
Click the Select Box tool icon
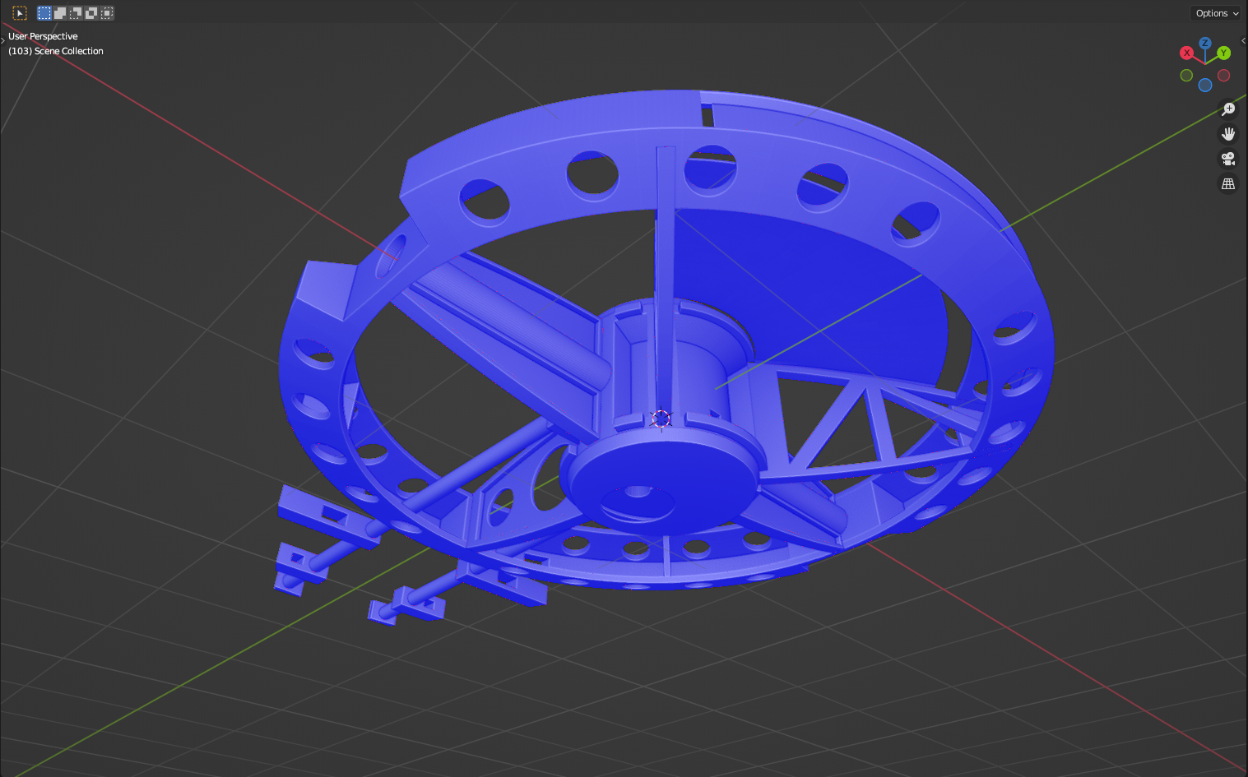20,13
